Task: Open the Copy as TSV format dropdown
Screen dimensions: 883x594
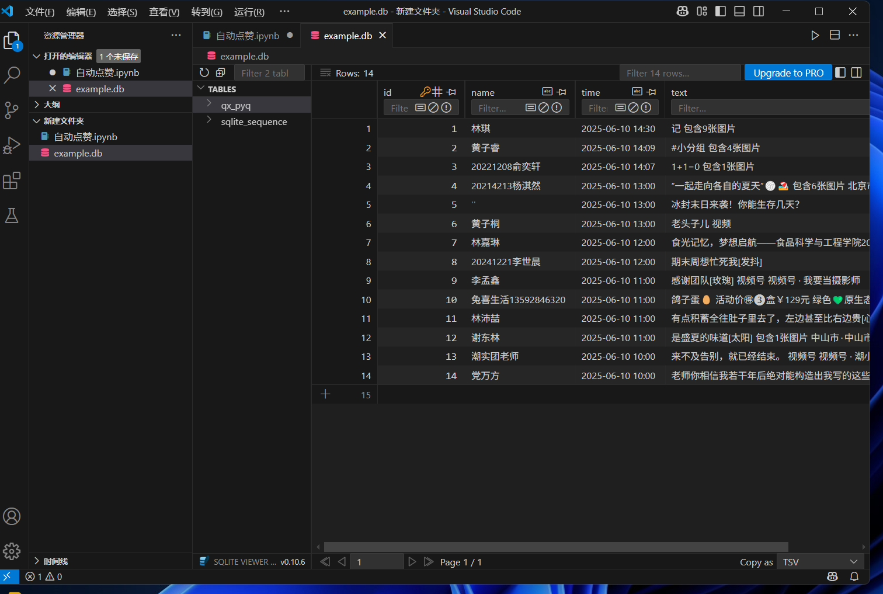Action: click(821, 562)
